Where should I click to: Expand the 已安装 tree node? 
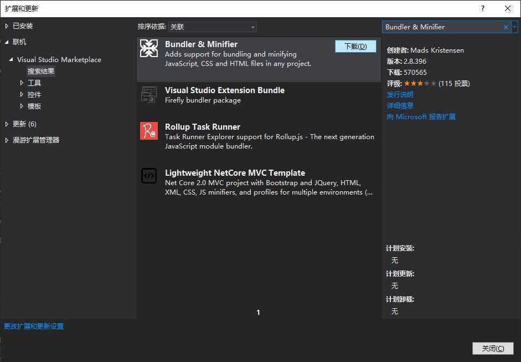point(7,26)
